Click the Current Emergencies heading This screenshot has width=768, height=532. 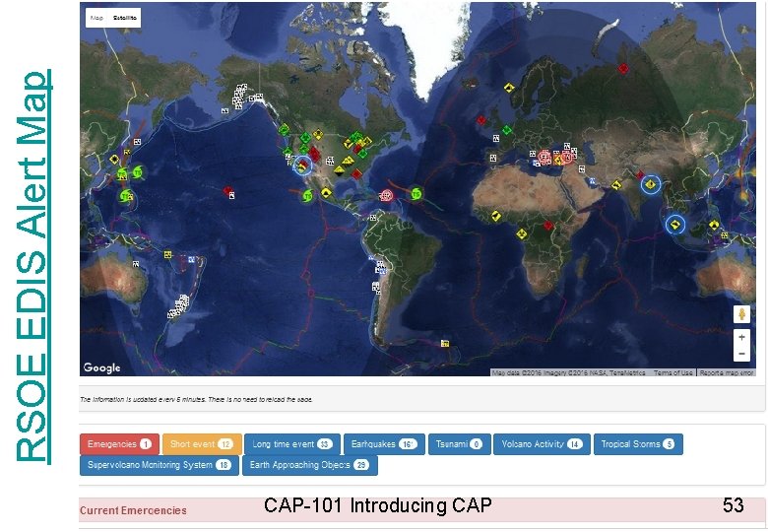[133, 510]
